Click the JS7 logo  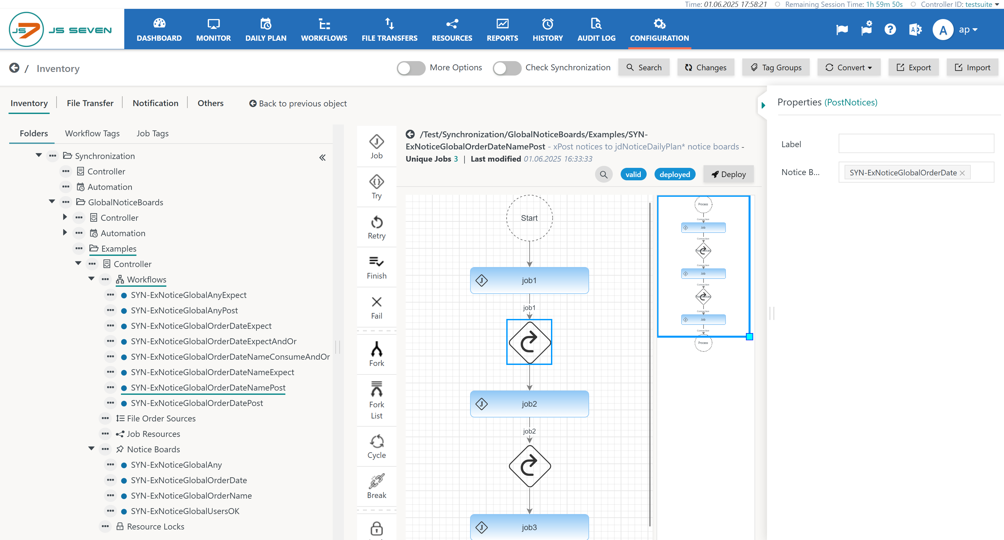tap(60, 30)
